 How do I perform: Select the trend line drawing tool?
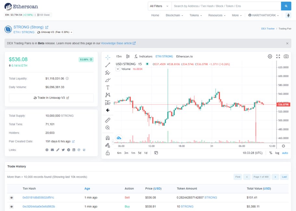point(108,65)
